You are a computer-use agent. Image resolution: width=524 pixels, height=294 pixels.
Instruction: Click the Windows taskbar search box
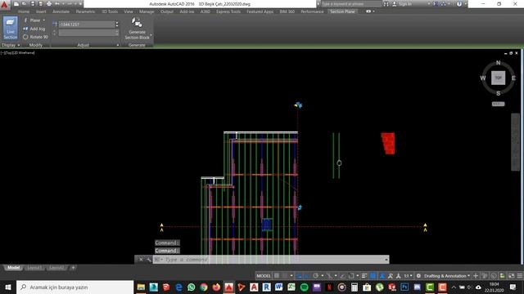75,287
